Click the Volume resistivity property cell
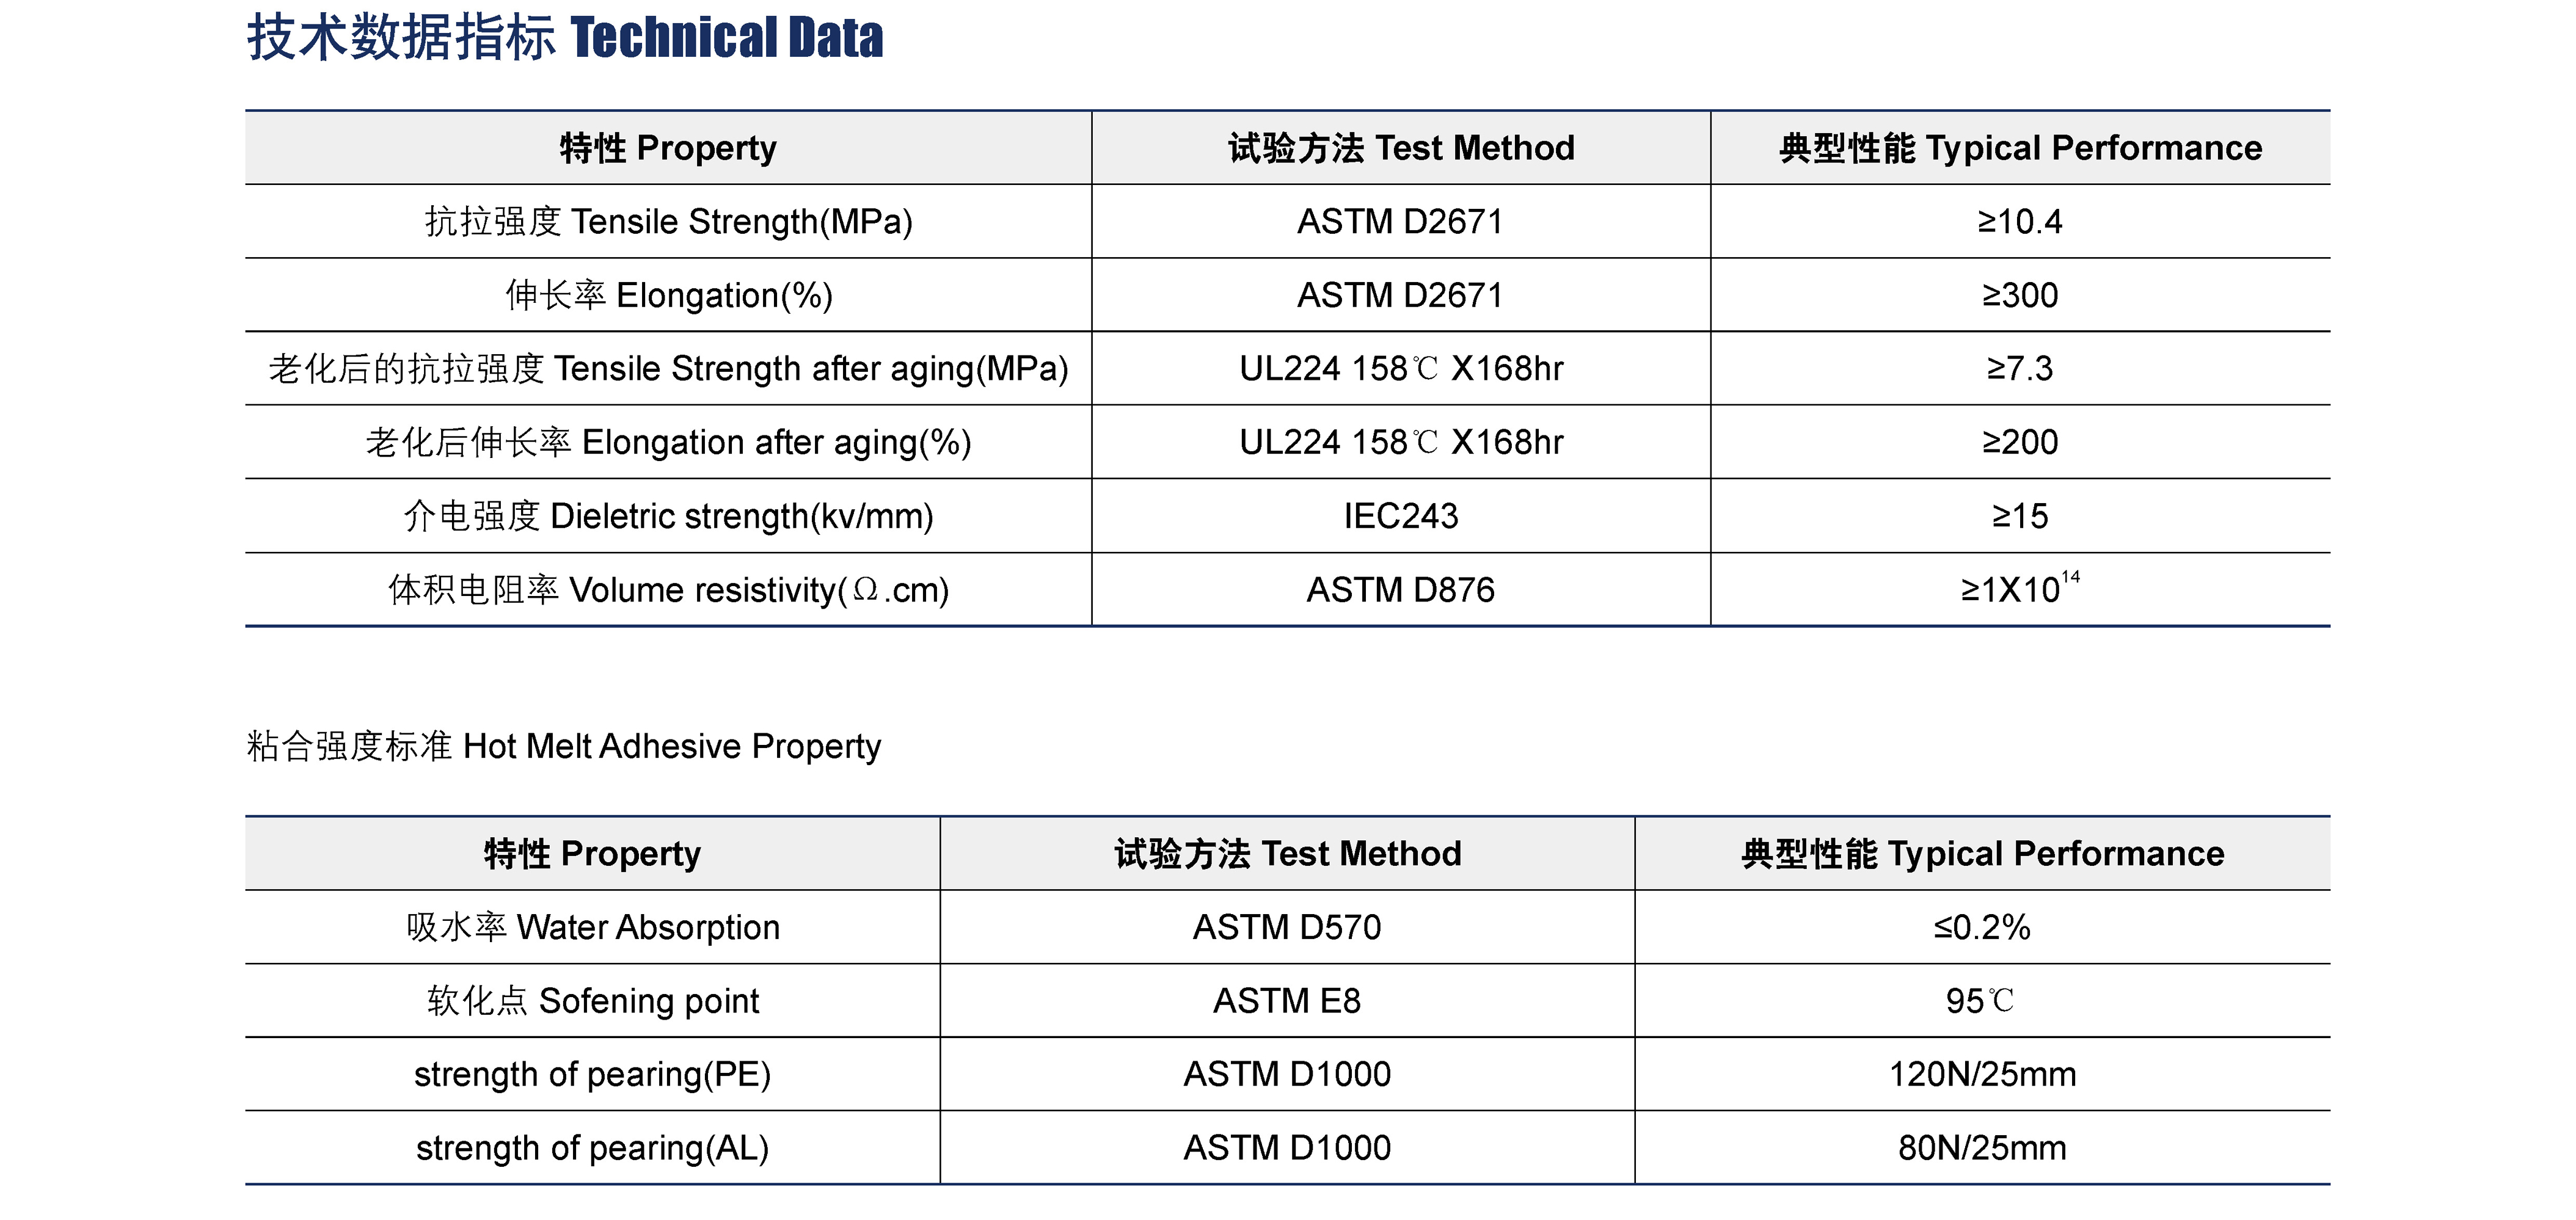The image size is (2576, 1220). [668, 591]
